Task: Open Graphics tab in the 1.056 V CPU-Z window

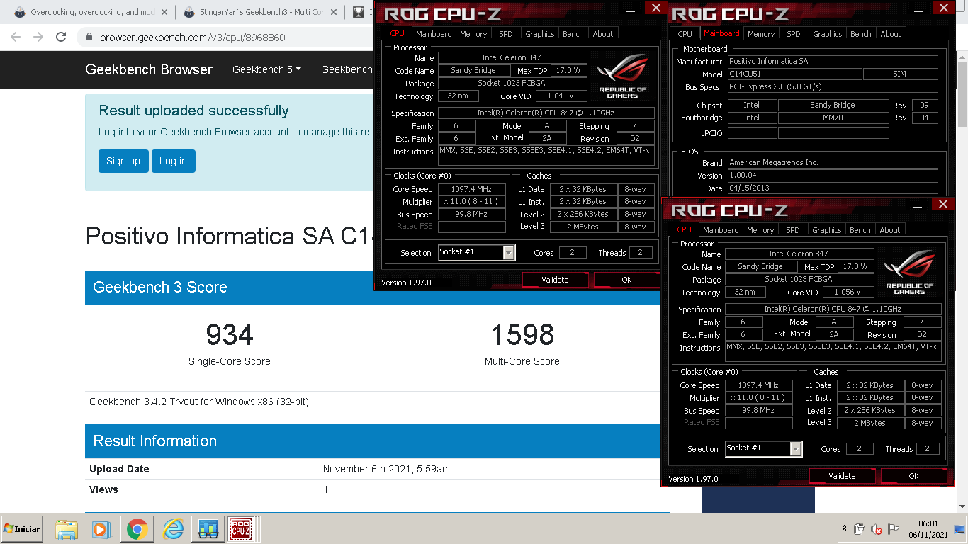Action: pos(827,230)
